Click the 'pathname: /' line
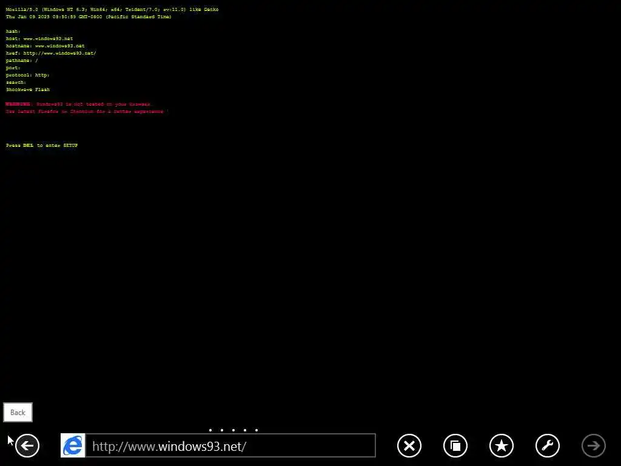621x466 pixels. (x=22, y=61)
